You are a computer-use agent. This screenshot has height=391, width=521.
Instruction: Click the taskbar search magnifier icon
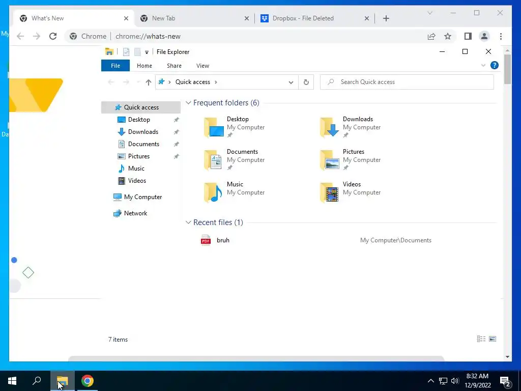37,381
